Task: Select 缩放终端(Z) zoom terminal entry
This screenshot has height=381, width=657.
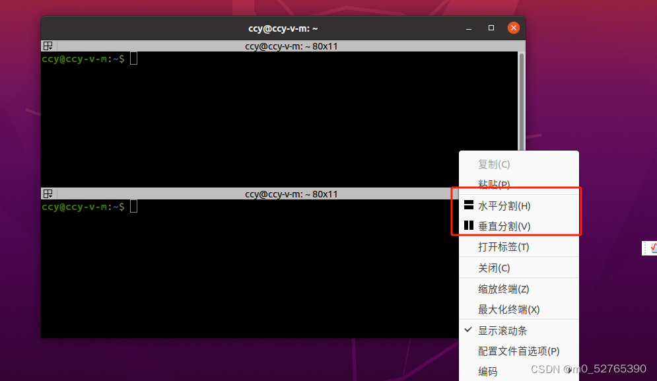Action: (519, 289)
